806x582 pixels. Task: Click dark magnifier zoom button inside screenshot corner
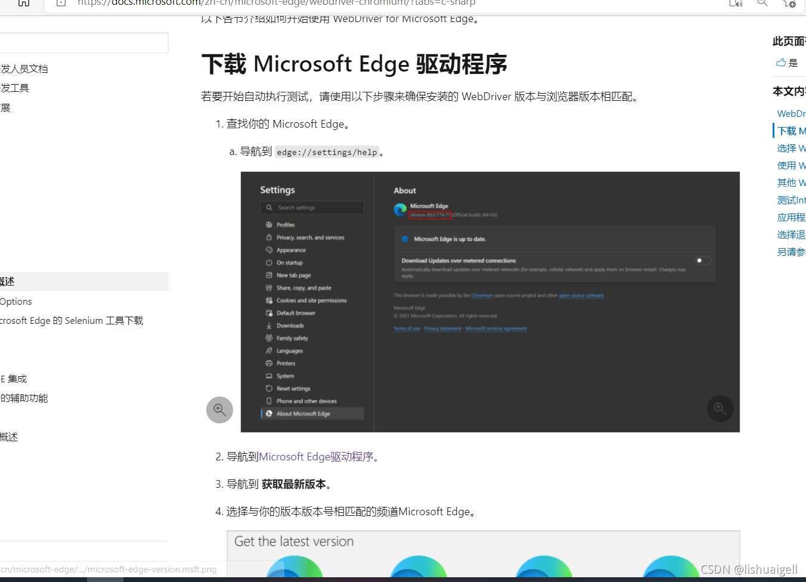[720, 408]
